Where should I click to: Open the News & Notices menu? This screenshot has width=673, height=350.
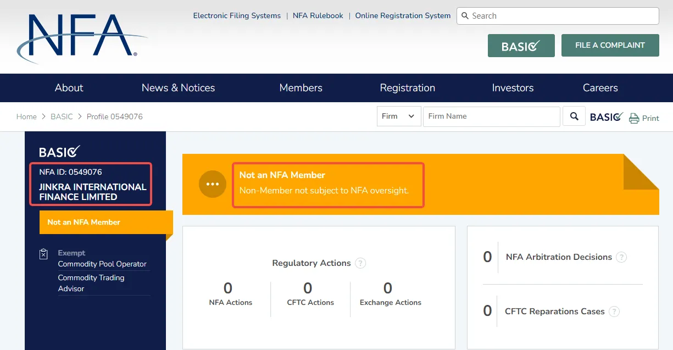(x=178, y=88)
